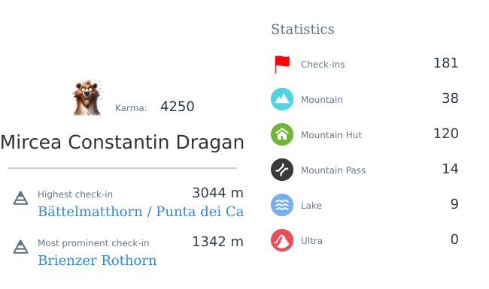Viewport: 489px width, 289px height.
Task: Click the cyan Mountain icon
Action: 282,99
